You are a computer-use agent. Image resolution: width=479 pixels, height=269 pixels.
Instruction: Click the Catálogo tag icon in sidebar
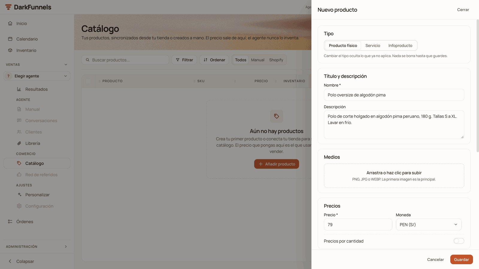19,163
